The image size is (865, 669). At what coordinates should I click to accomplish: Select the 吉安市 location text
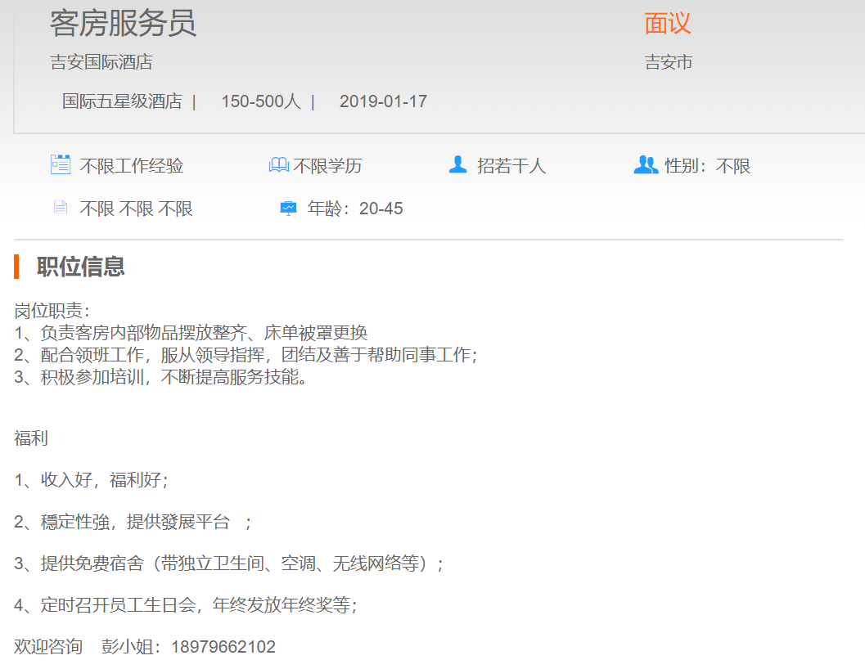[669, 62]
